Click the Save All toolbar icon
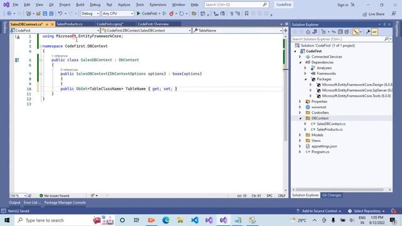The height and width of the screenshot is (226, 402). [52, 14]
